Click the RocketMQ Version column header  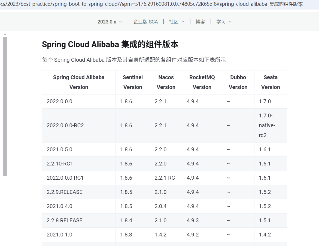[202, 82]
